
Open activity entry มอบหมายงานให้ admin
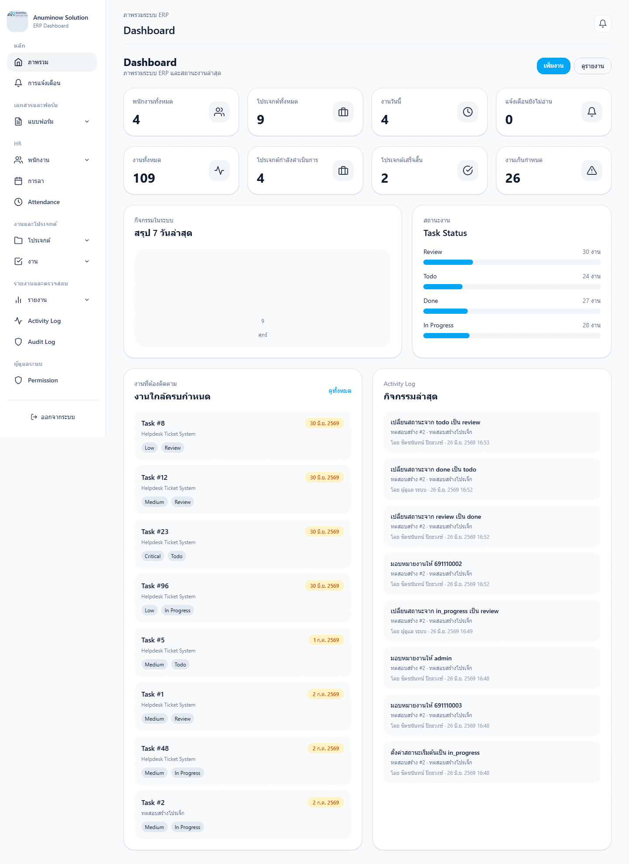(x=492, y=668)
